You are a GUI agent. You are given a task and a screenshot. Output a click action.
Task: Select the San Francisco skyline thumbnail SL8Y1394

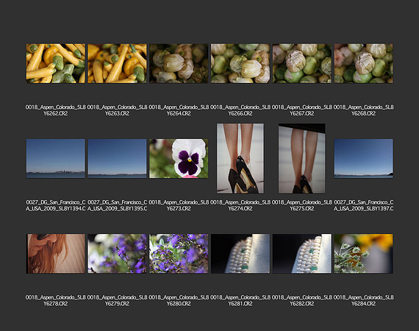coord(56,159)
